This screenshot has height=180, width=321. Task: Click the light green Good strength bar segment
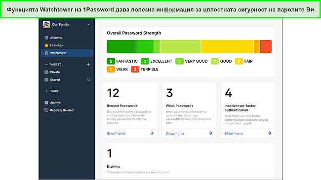point(180,46)
